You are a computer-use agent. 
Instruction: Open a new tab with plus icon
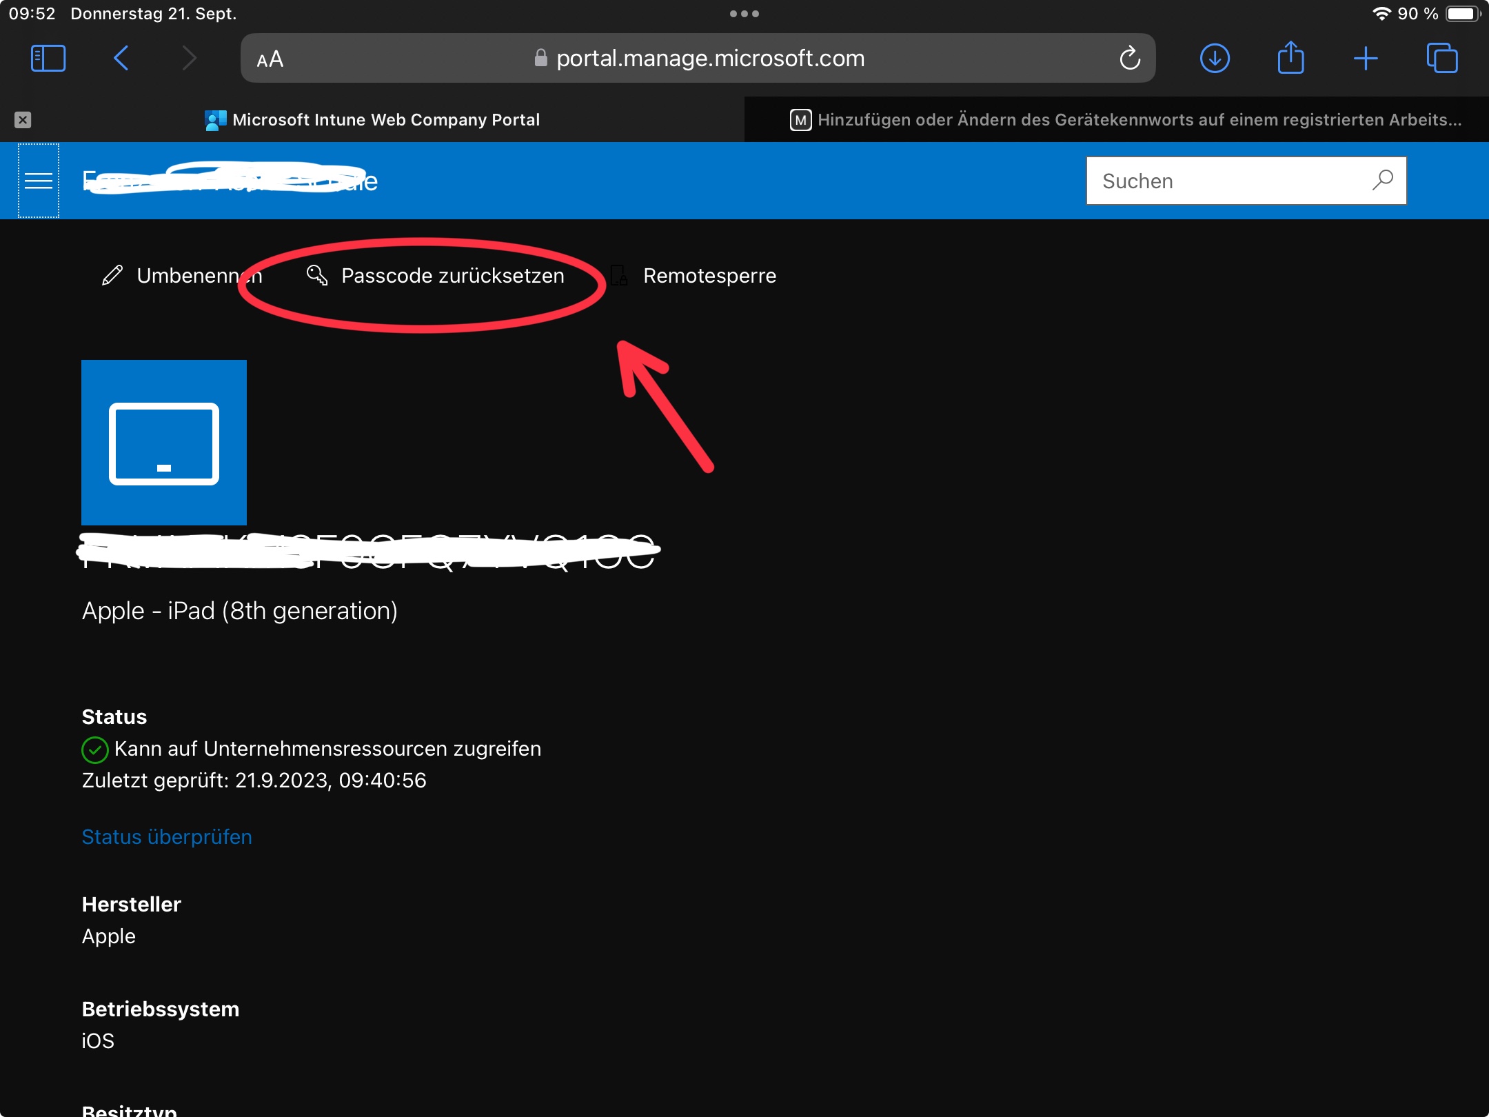click(1366, 59)
